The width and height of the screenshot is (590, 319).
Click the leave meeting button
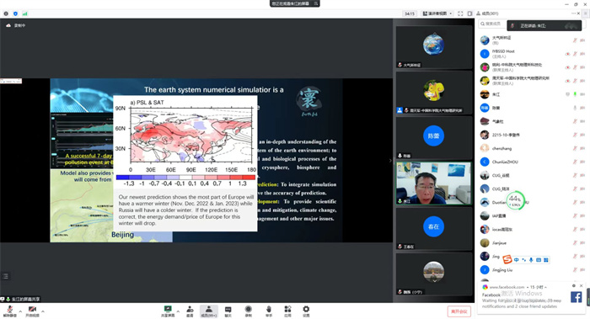click(x=459, y=311)
